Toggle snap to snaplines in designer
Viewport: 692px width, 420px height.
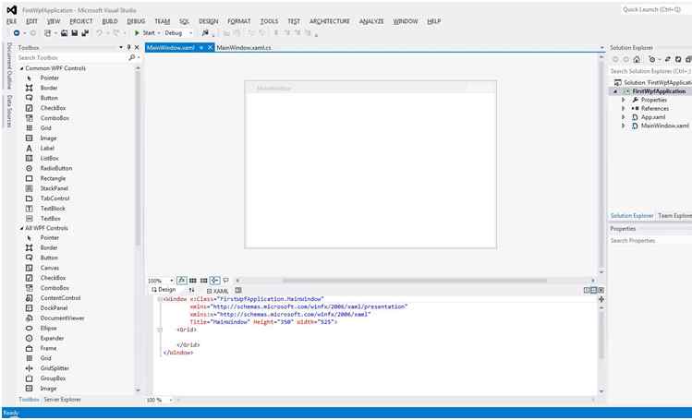pyautogui.click(x=215, y=281)
